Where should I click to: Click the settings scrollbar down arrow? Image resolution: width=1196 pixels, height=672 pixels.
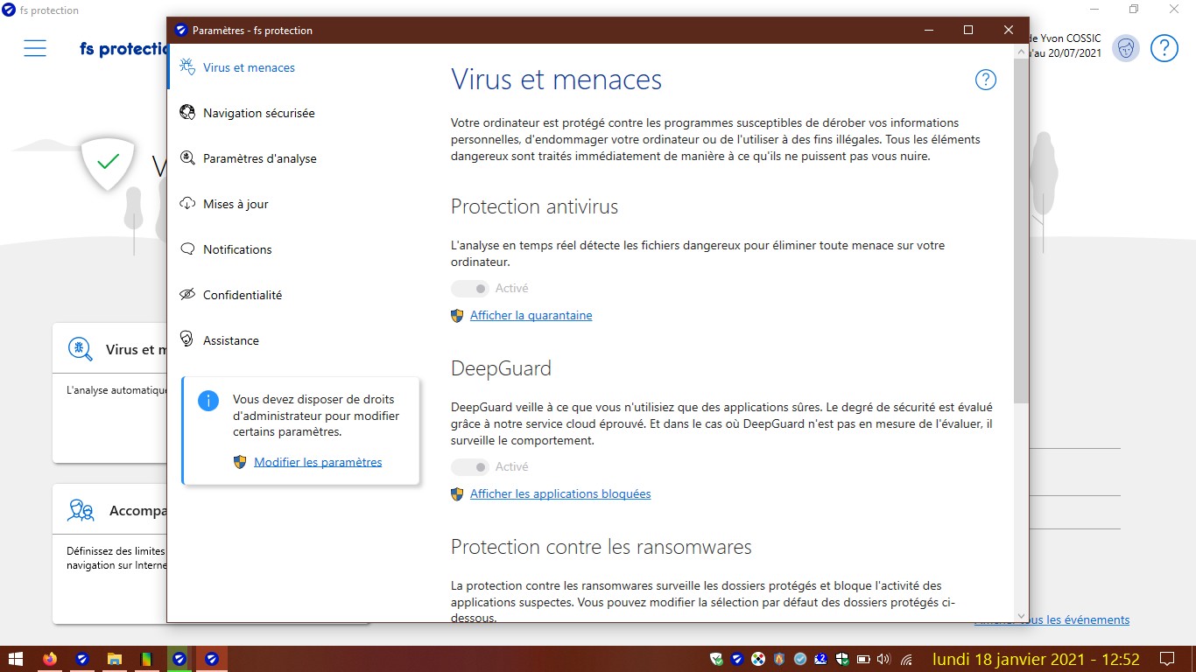click(x=1021, y=615)
